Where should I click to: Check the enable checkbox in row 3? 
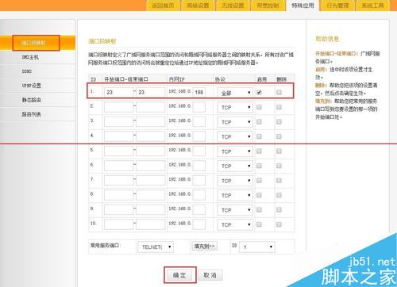tap(259, 121)
